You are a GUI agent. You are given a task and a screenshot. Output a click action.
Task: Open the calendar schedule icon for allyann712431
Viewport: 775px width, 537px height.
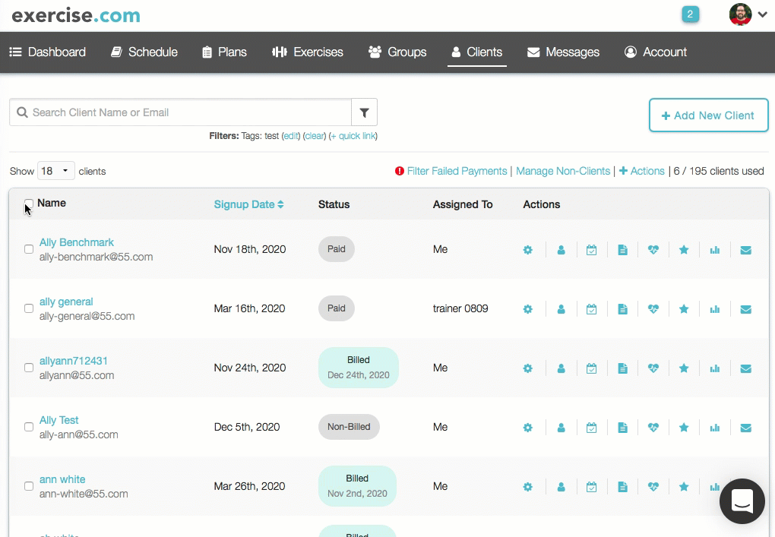pyautogui.click(x=592, y=368)
